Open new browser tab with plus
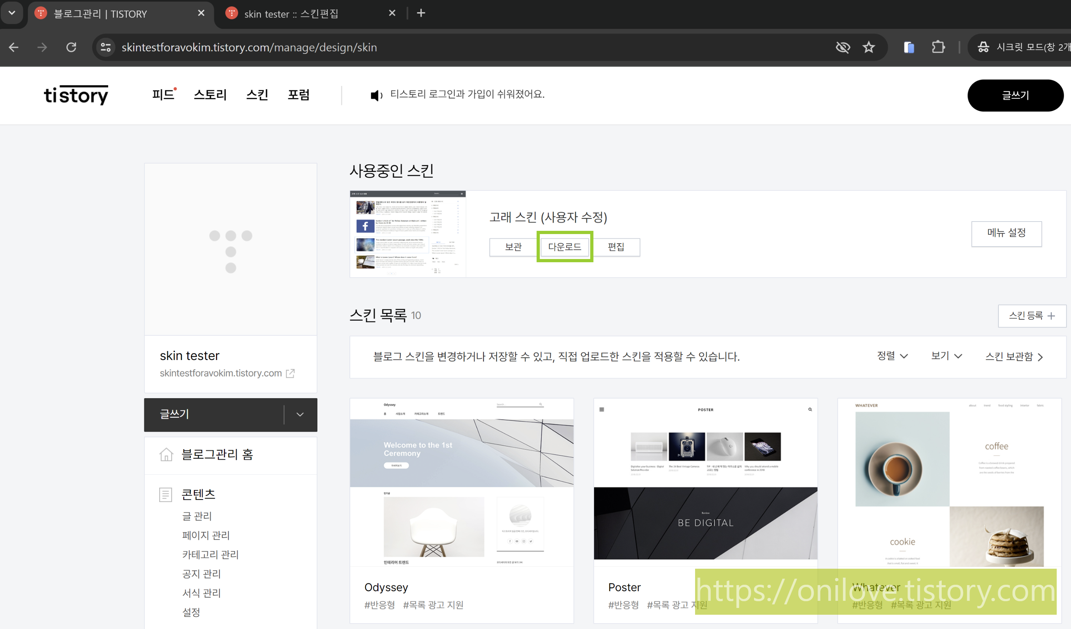Image resolution: width=1071 pixels, height=629 pixels. 421,13
